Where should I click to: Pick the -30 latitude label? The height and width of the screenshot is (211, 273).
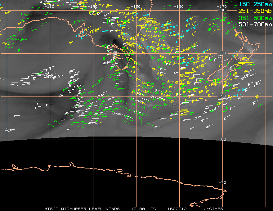222,10
